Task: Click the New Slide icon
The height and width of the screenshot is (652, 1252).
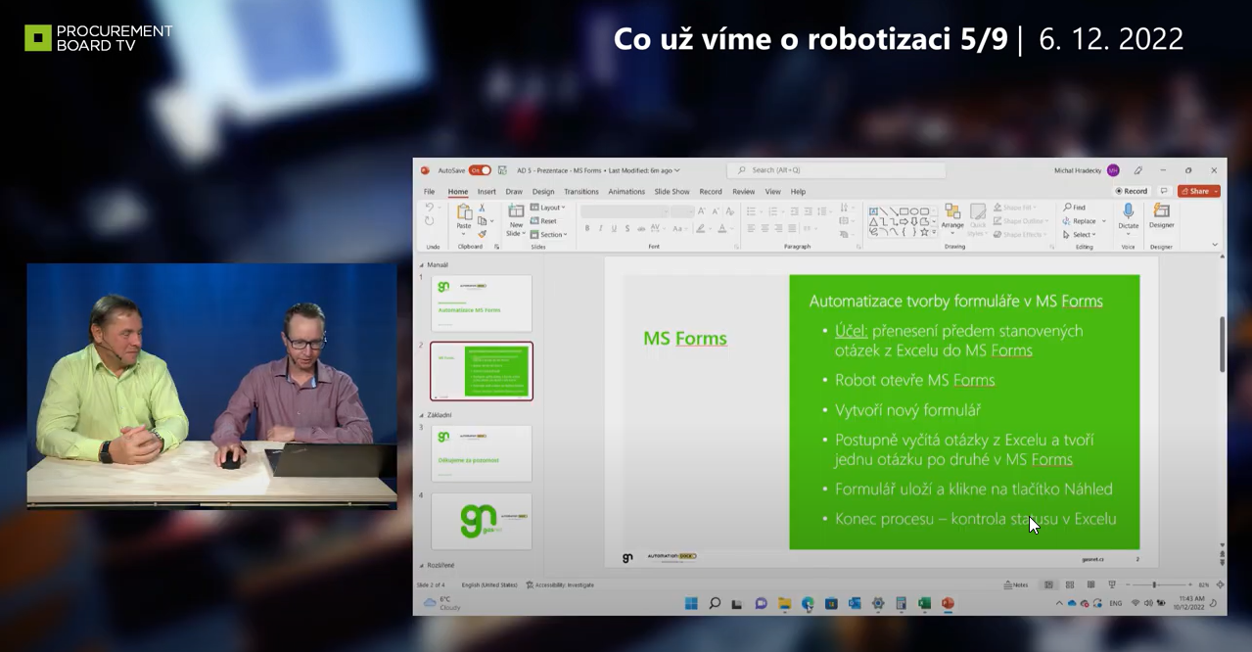Action: pos(516,211)
